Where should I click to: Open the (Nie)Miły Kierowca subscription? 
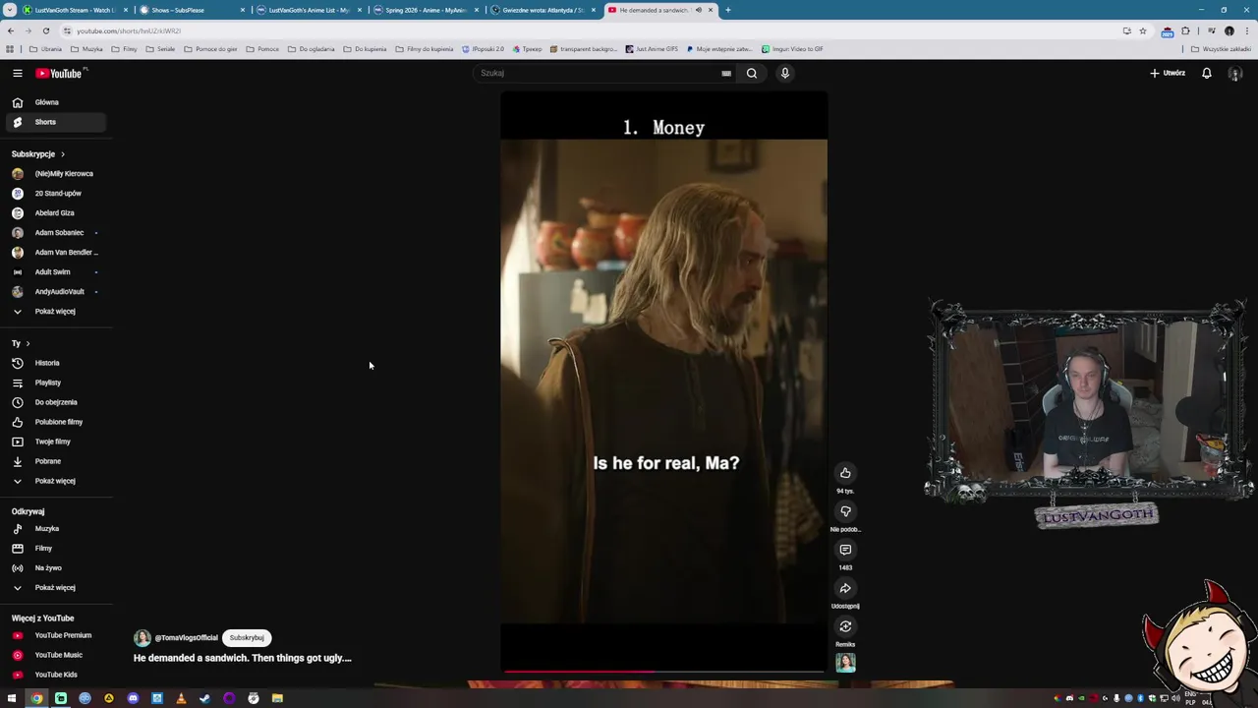pos(56,174)
